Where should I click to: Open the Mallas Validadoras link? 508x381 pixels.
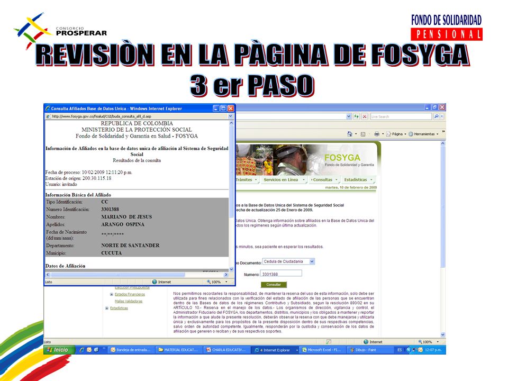click(128, 301)
